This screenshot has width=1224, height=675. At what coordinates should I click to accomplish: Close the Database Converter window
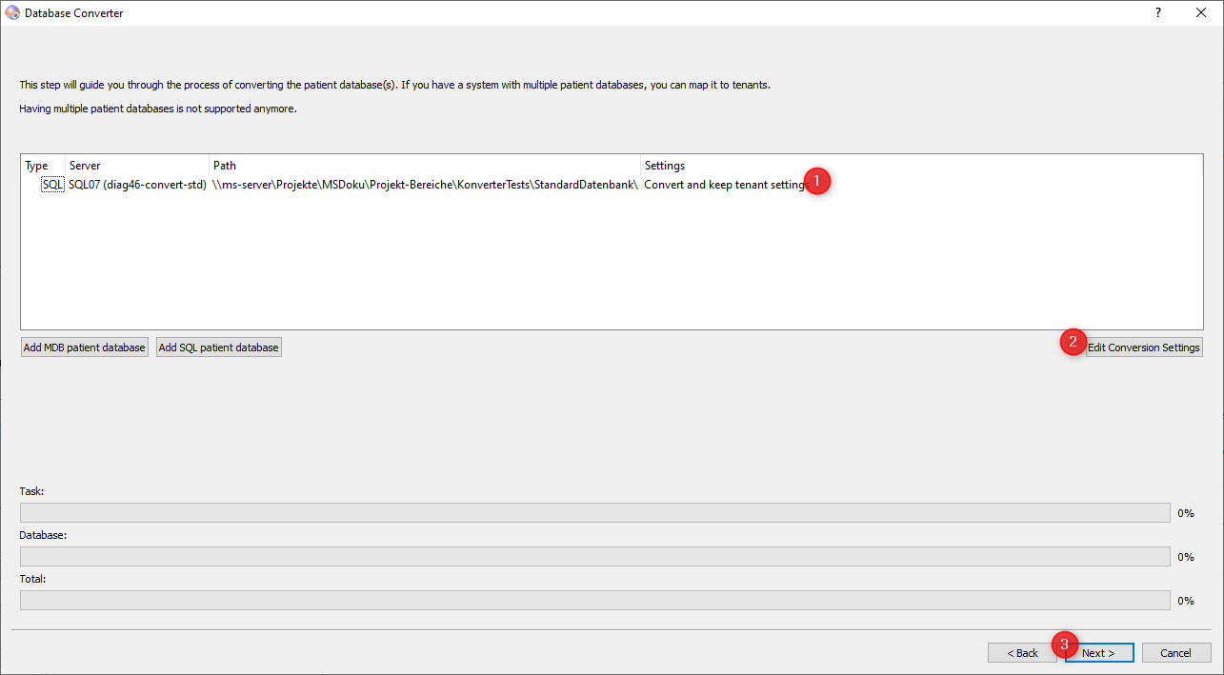coord(1201,13)
